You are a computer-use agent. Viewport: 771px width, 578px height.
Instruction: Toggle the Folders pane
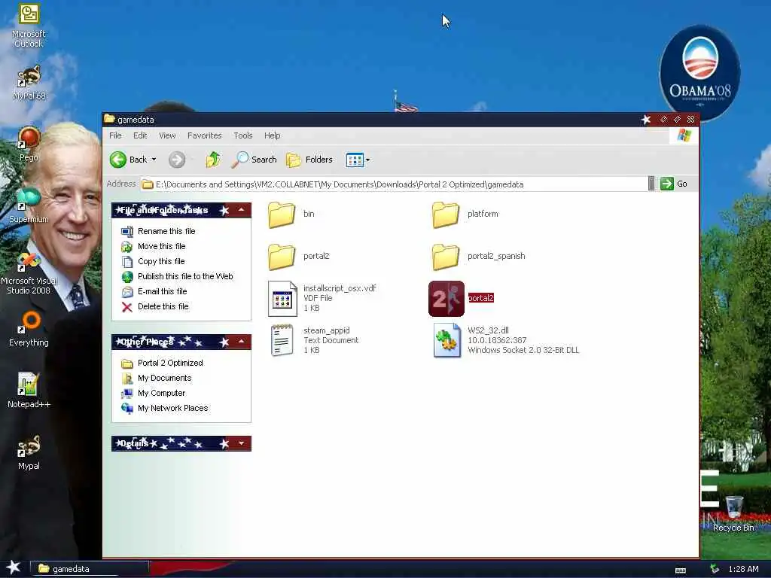pyautogui.click(x=309, y=160)
